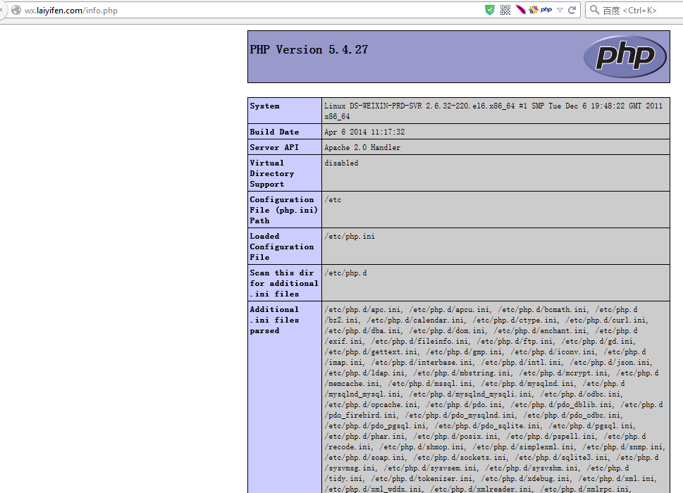Viewport: 683px width, 493px height.
Task: Click the search magnifier icon
Action: pyautogui.click(x=594, y=10)
